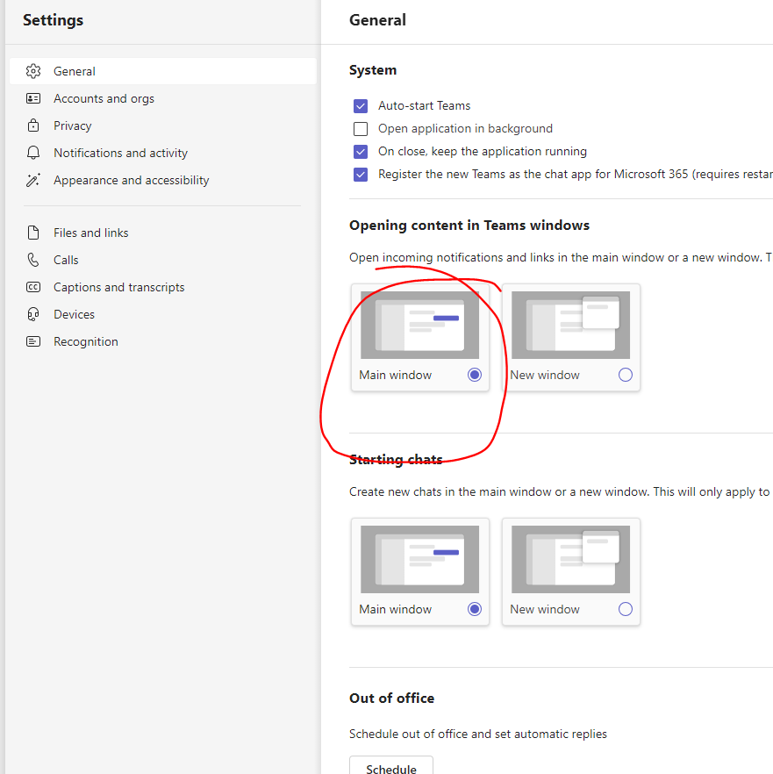The height and width of the screenshot is (774, 773).
Task: Click the Recognition icon in the sidebar
Action: (32, 341)
